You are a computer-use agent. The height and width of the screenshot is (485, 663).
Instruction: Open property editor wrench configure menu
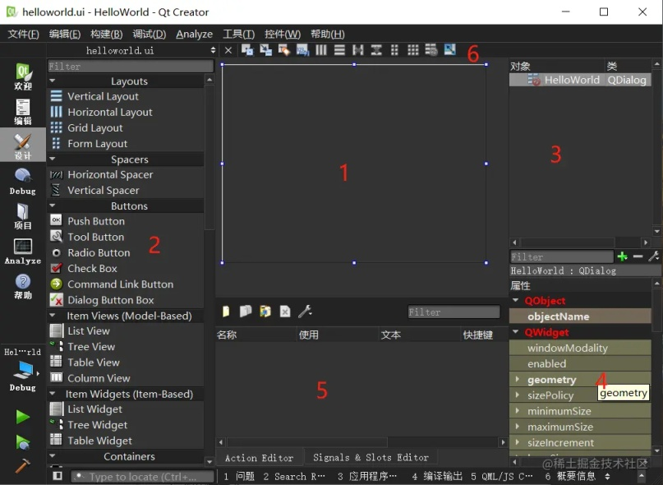click(x=653, y=256)
